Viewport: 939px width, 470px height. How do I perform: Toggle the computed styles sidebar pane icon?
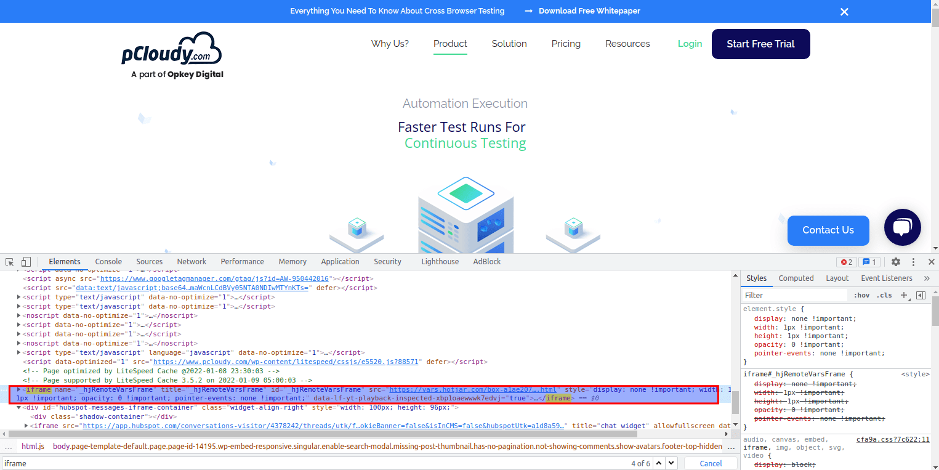921,295
